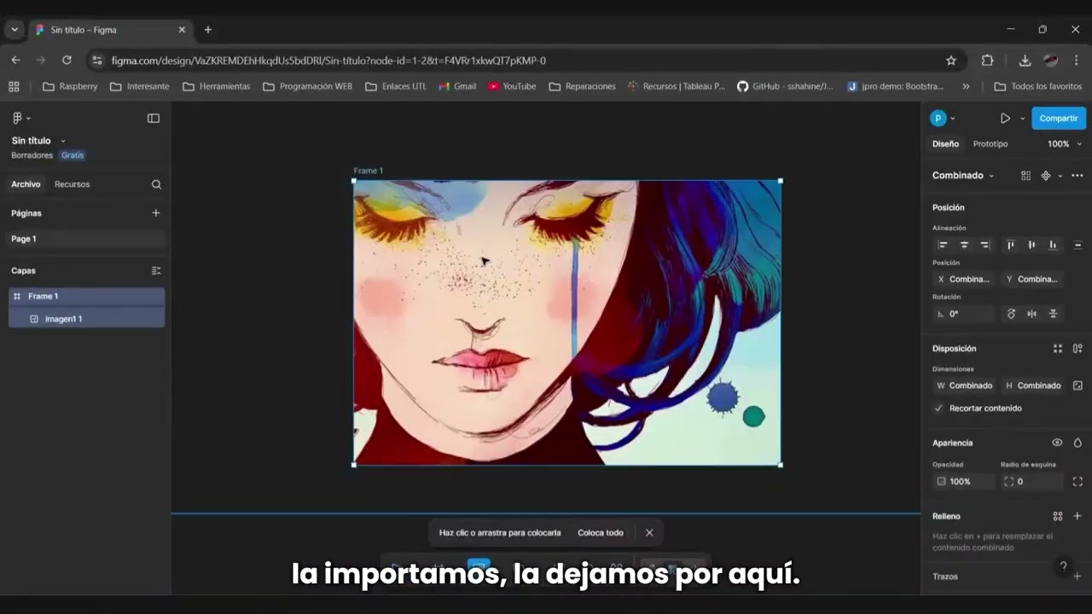Align left in Alineación row
1092x614 pixels.
pos(943,245)
